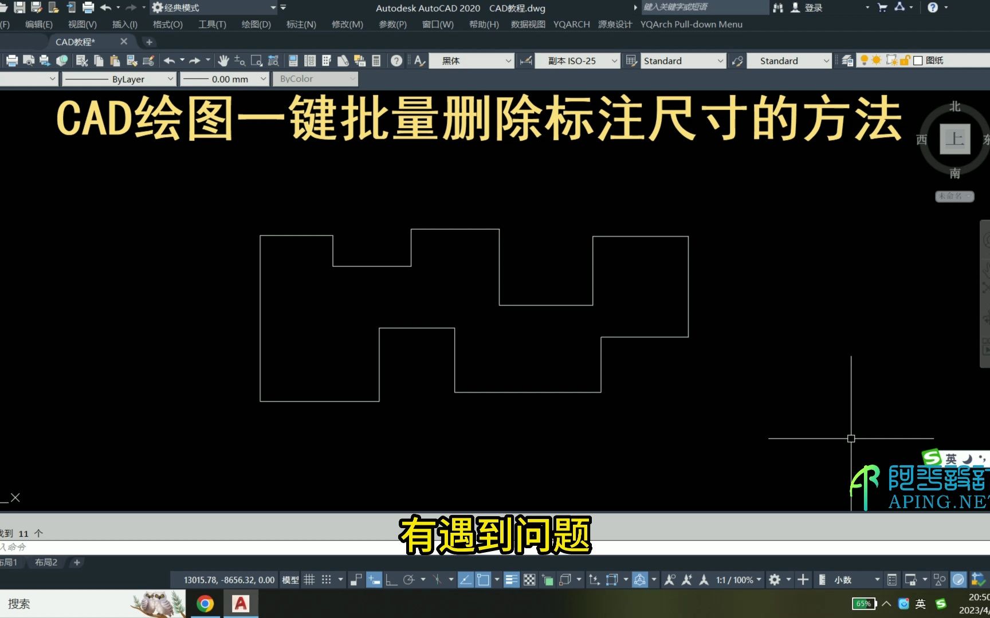
Task: Toggle ortho mode icon in status bar
Action: (x=391, y=580)
